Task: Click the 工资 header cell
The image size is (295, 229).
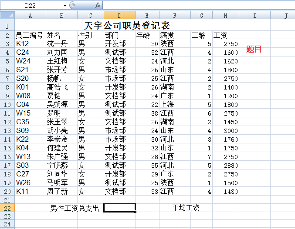Action: tap(226, 35)
